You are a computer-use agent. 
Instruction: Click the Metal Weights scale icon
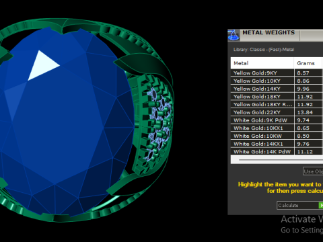tap(234, 35)
